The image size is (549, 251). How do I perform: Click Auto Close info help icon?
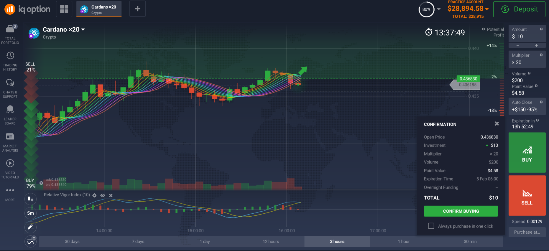(541, 102)
